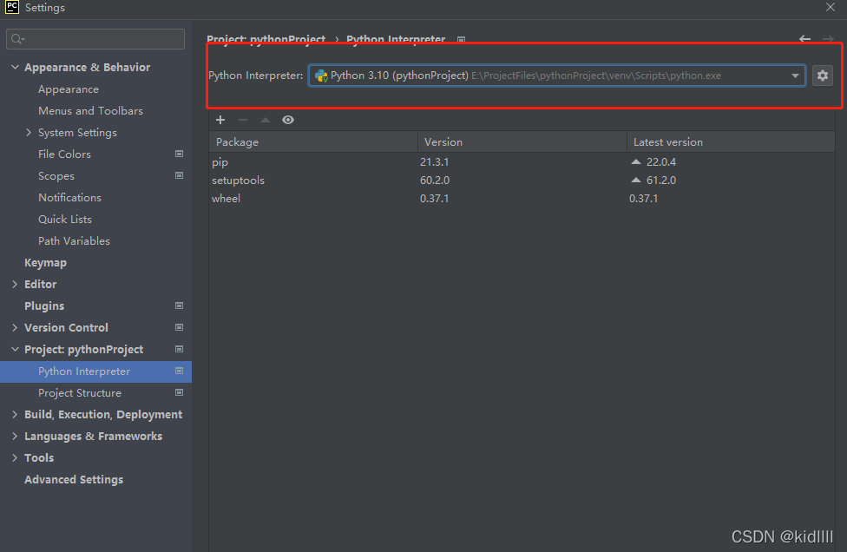Screen dimensions: 847x552
Task: Click the project-level icon beside File Colors
Action: [x=180, y=154]
